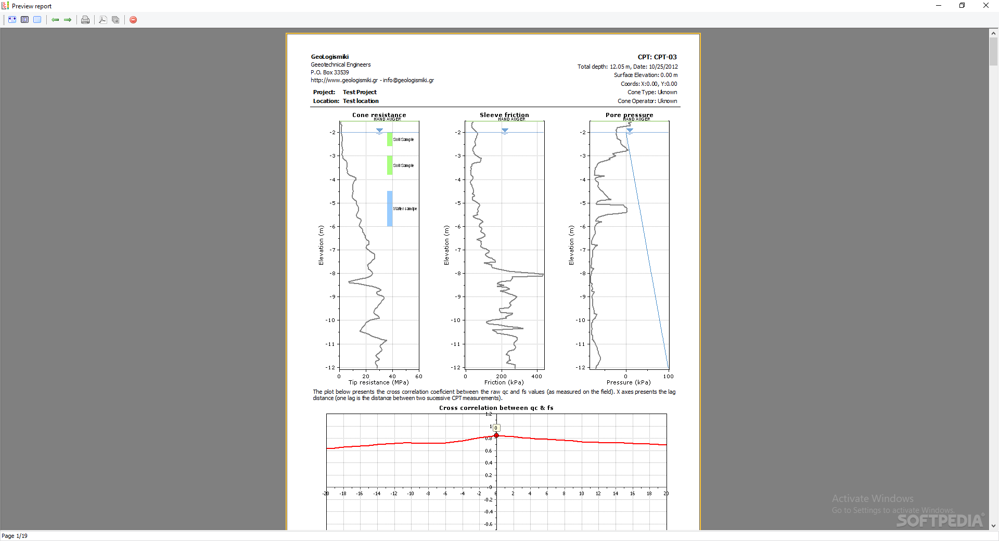Click the vertical scrollbar thumb
The image size is (999, 541).
[x=993, y=51]
